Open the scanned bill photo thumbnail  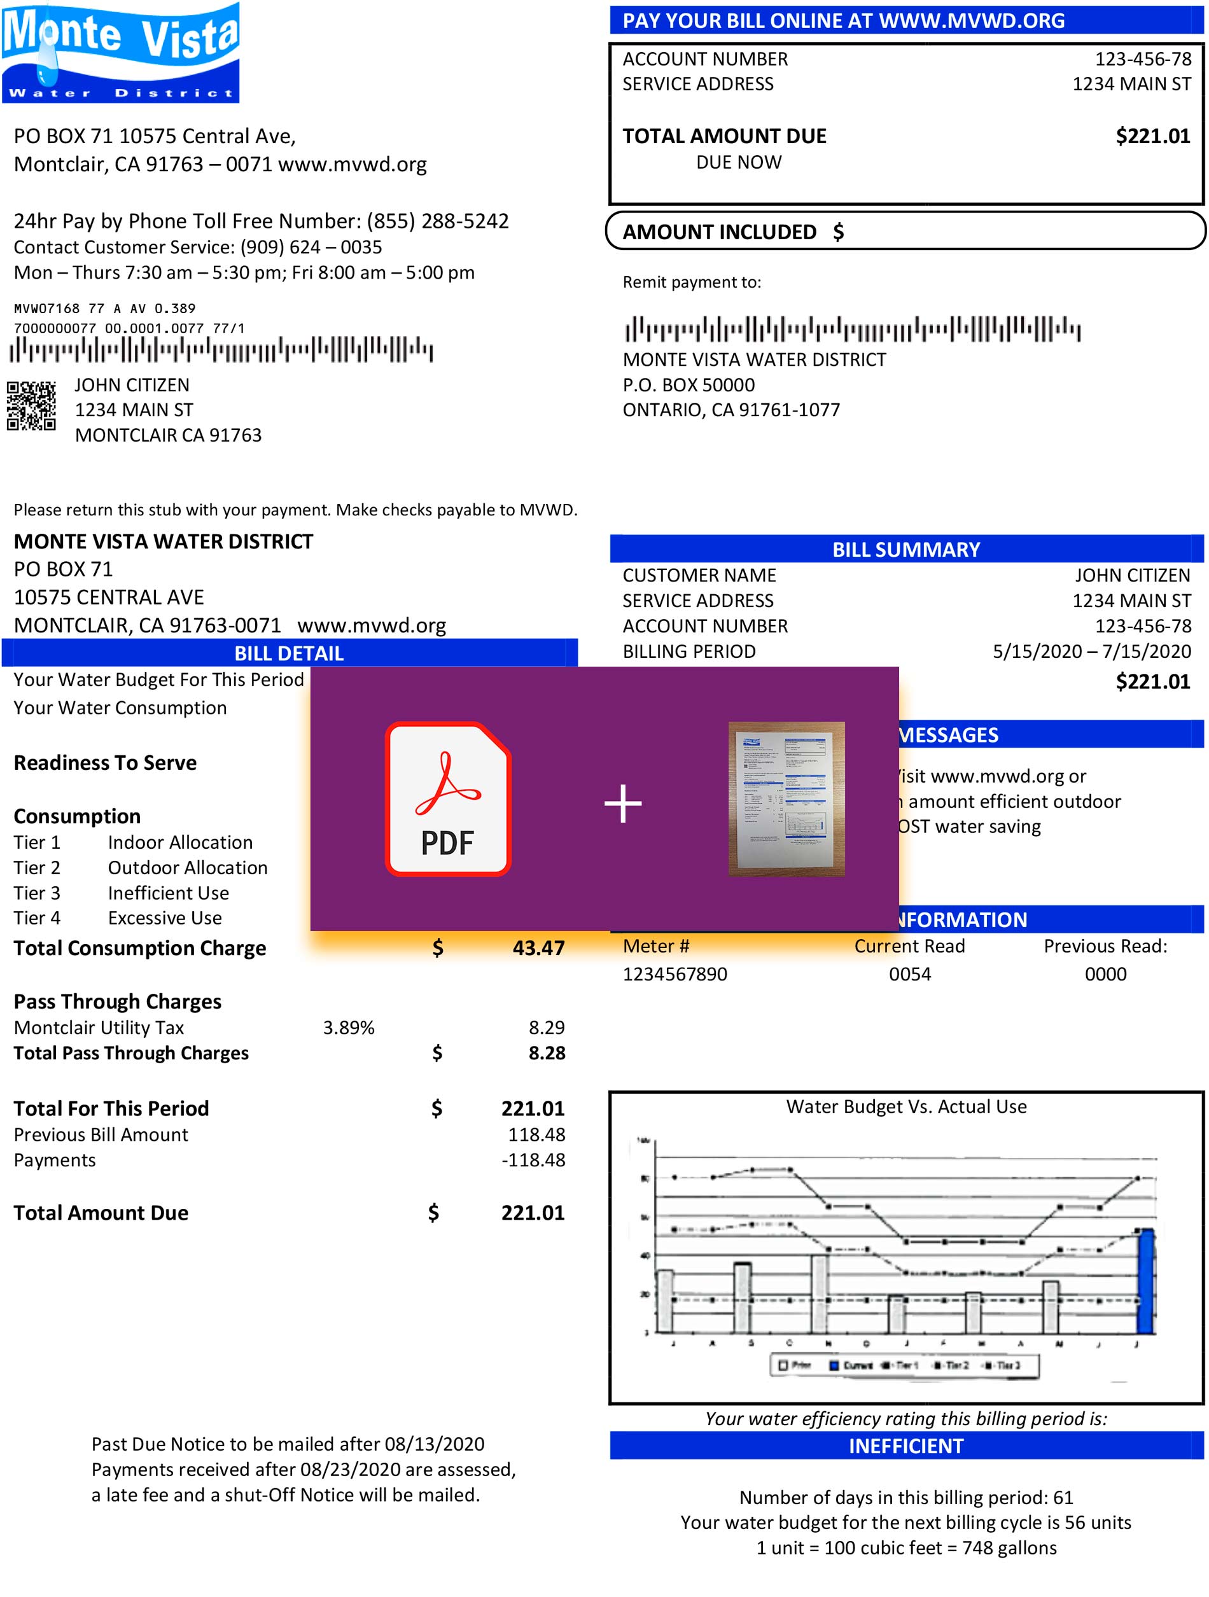click(786, 798)
